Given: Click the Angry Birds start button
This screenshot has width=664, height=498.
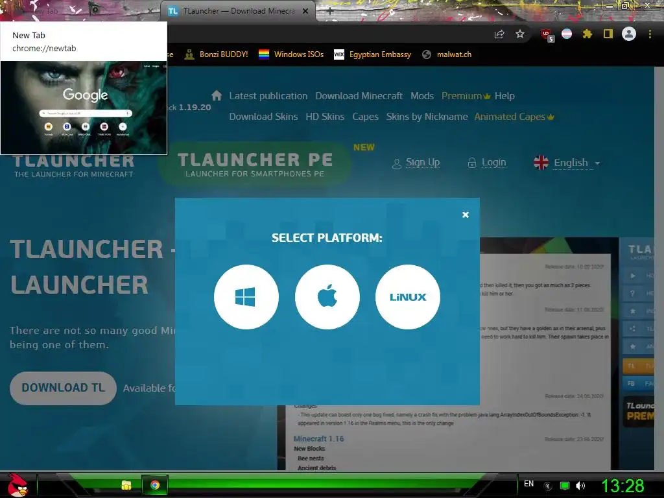Looking at the screenshot, I should pyautogui.click(x=18, y=485).
